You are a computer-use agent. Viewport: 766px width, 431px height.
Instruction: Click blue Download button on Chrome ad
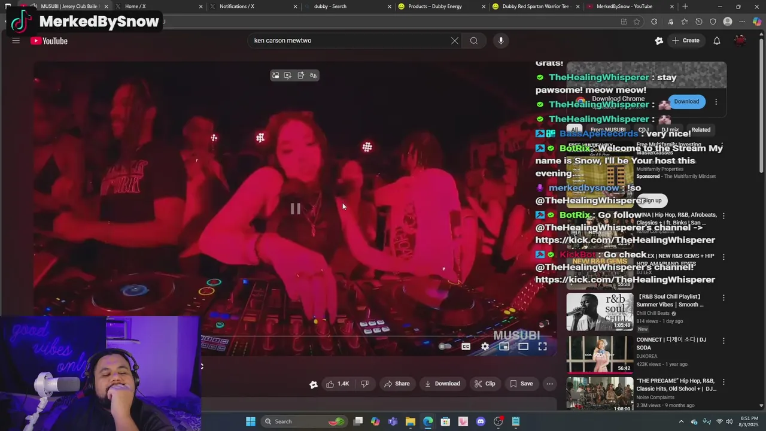(x=686, y=102)
